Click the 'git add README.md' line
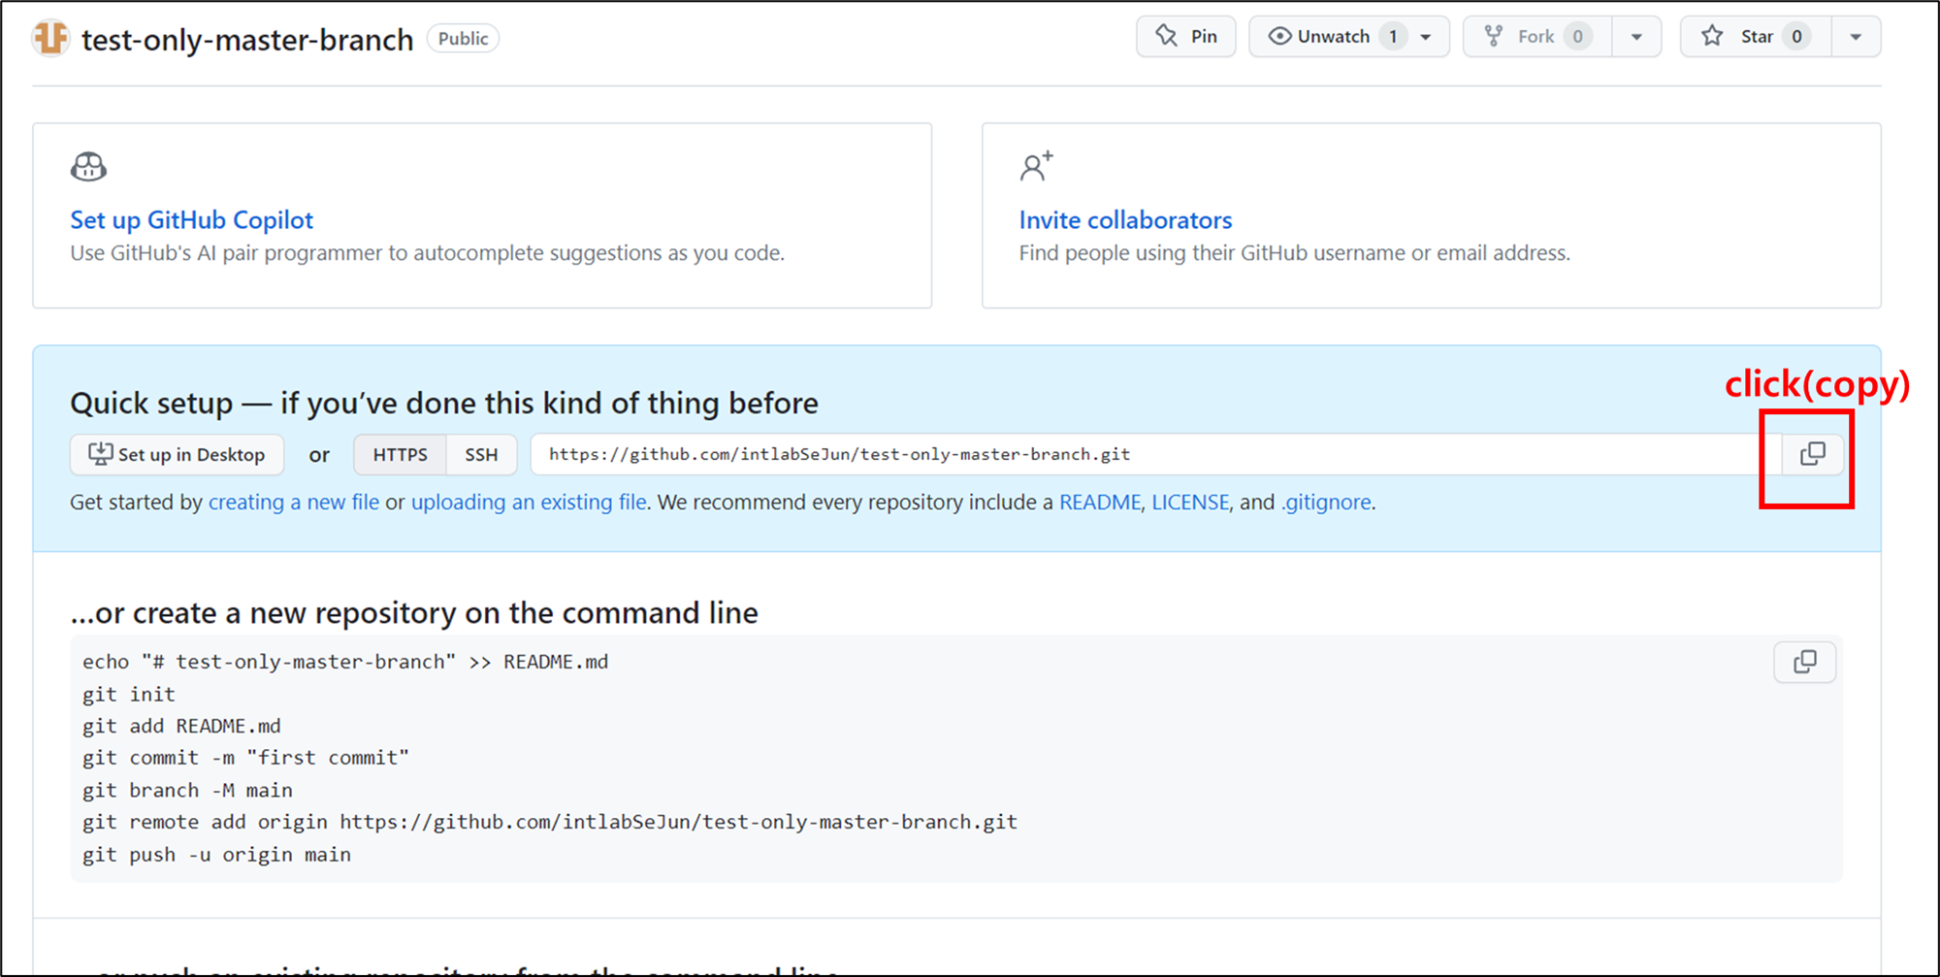 [x=181, y=727]
